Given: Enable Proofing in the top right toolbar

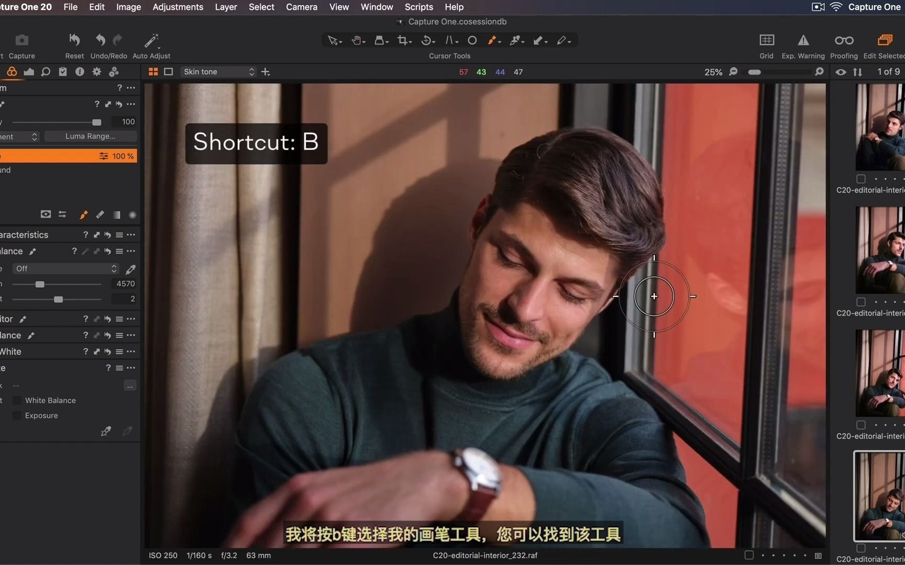Looking at the screenshot, I should point(844,46).
